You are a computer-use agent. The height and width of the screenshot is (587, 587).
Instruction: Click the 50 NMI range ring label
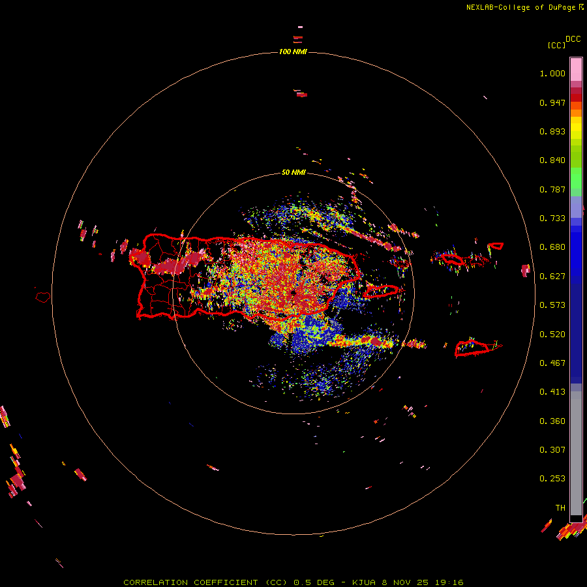[293, 172]
